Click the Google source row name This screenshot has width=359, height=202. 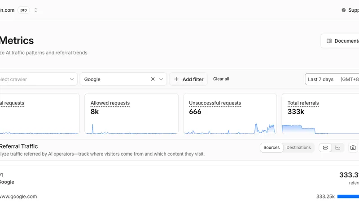[x=7, y=182]
